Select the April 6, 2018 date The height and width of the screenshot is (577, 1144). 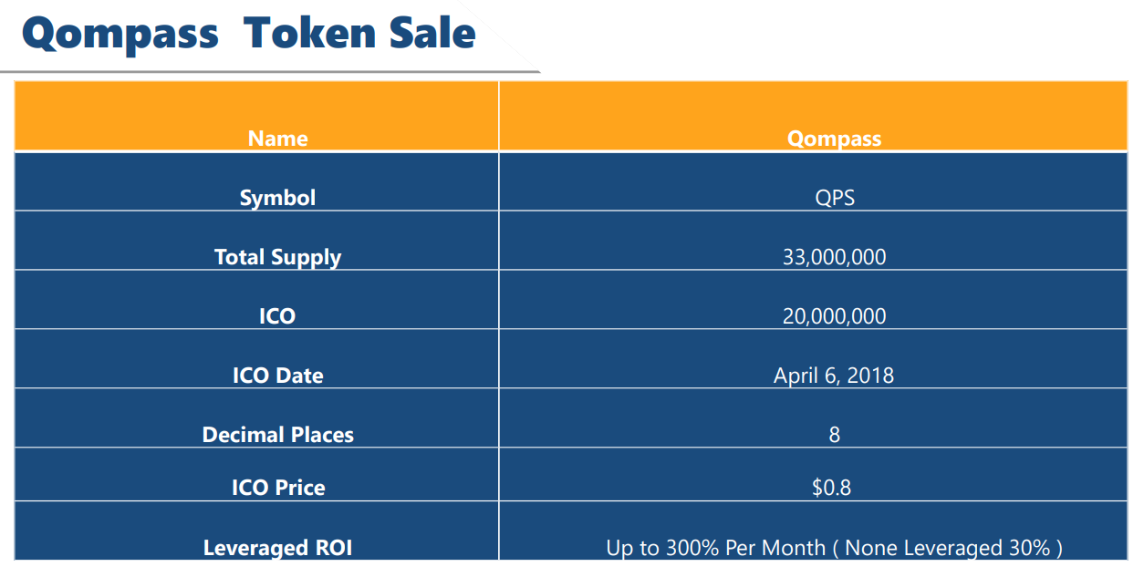tap(834, 376)
